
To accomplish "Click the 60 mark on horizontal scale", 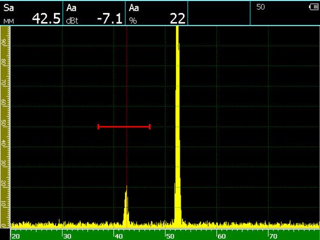I will (x=222, y=236).
